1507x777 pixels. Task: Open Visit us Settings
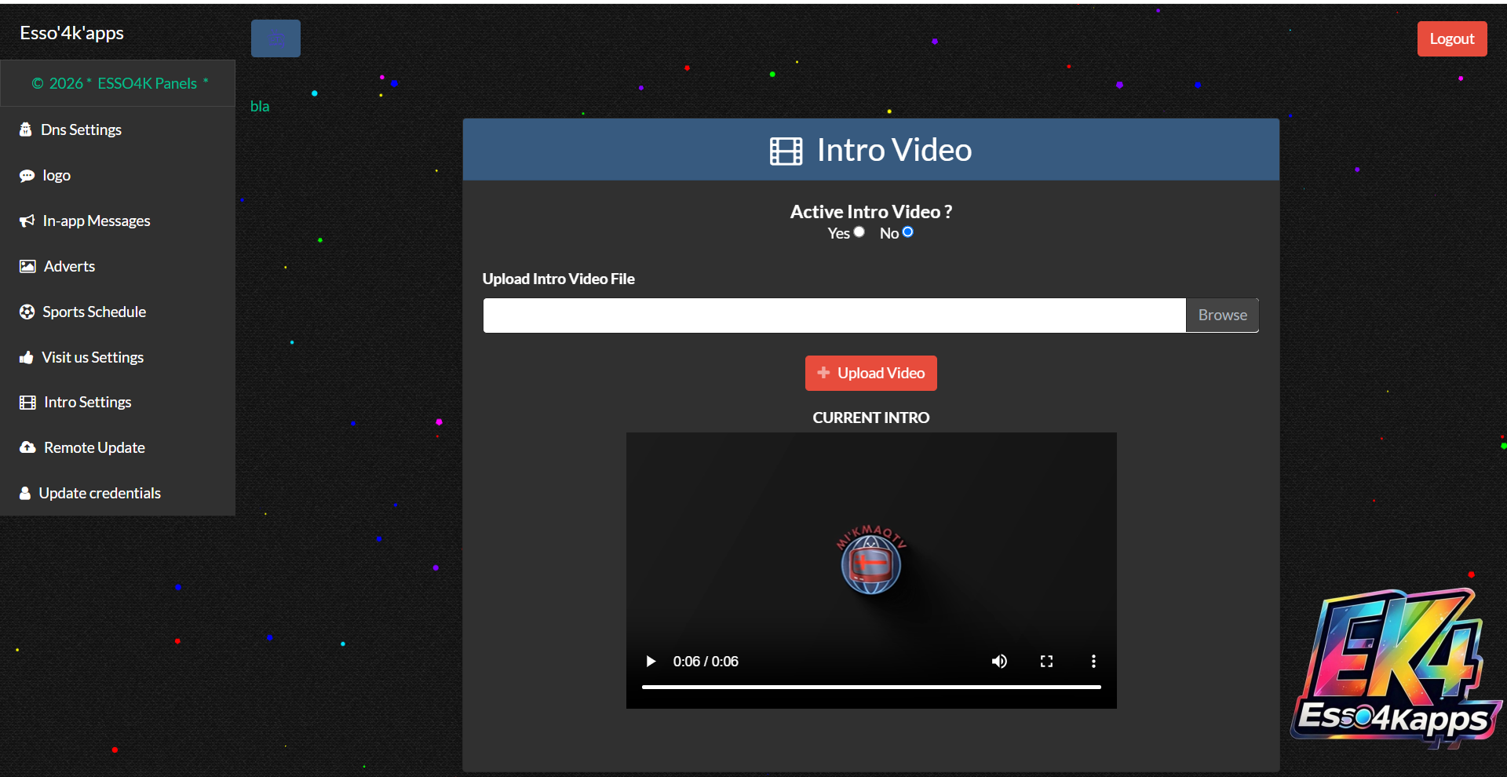coord(118,357)
